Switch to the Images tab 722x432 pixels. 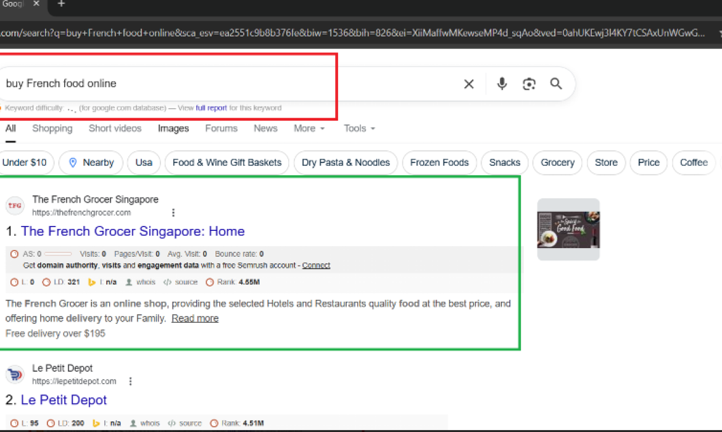pos(173,128)
